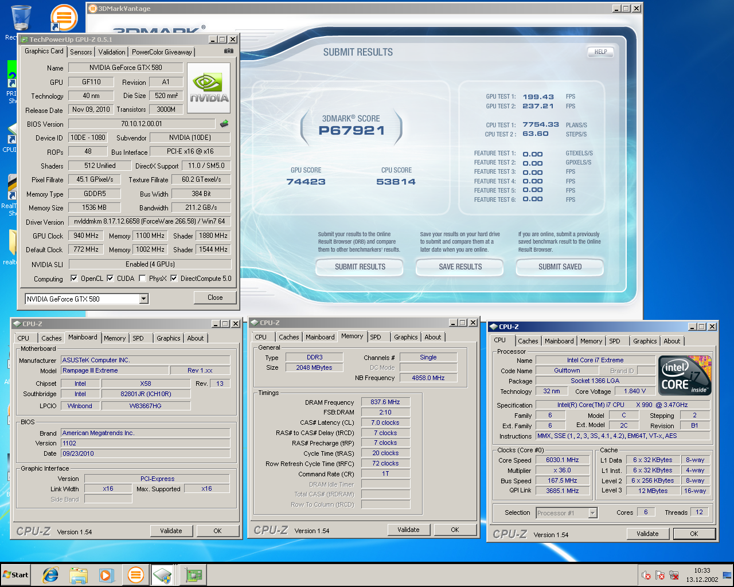Viewport: 734px width, 587px height.
Task: Click the SAVE RESULTS button
Action: pos(460,267)
